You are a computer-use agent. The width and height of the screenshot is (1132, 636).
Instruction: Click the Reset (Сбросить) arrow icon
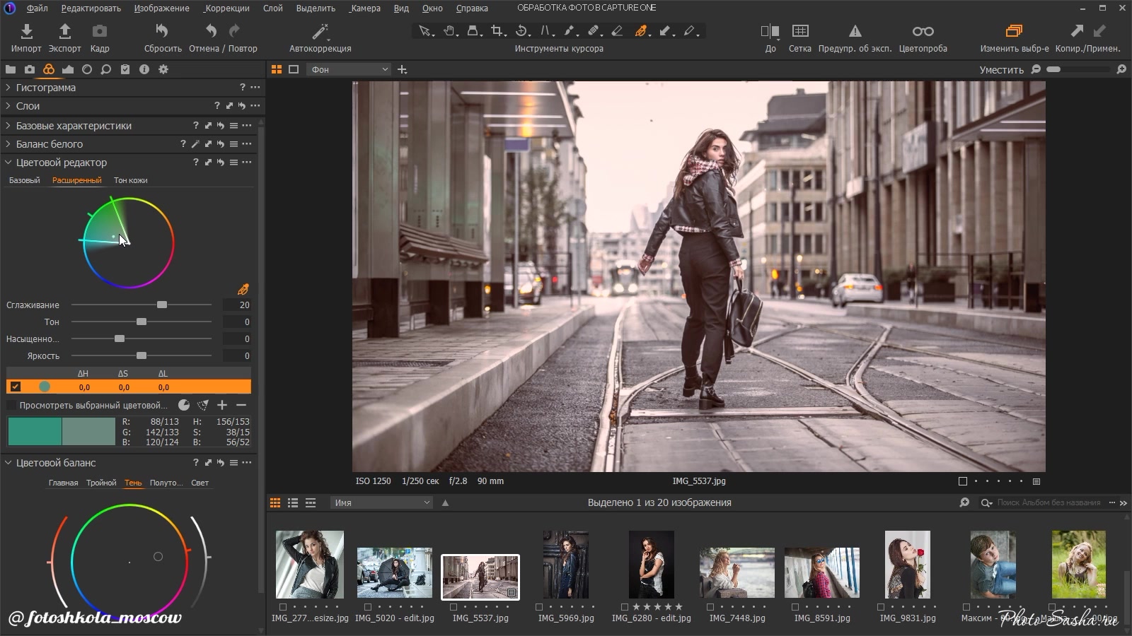tap(162, 31)
